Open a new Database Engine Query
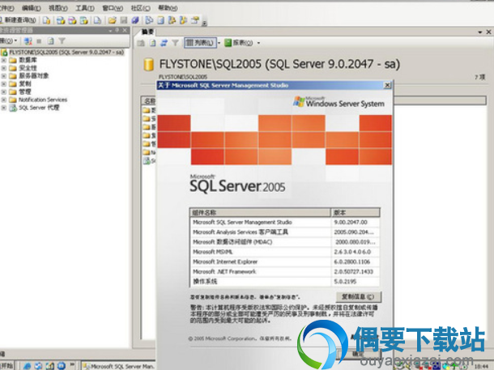The height and width of the screenshot is (370, 494). coord(47,20)
